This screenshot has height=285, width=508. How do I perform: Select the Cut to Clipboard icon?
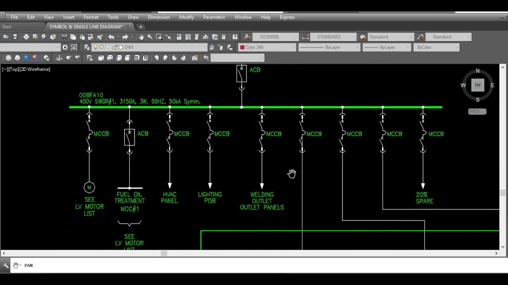click(x=63, y=36)
